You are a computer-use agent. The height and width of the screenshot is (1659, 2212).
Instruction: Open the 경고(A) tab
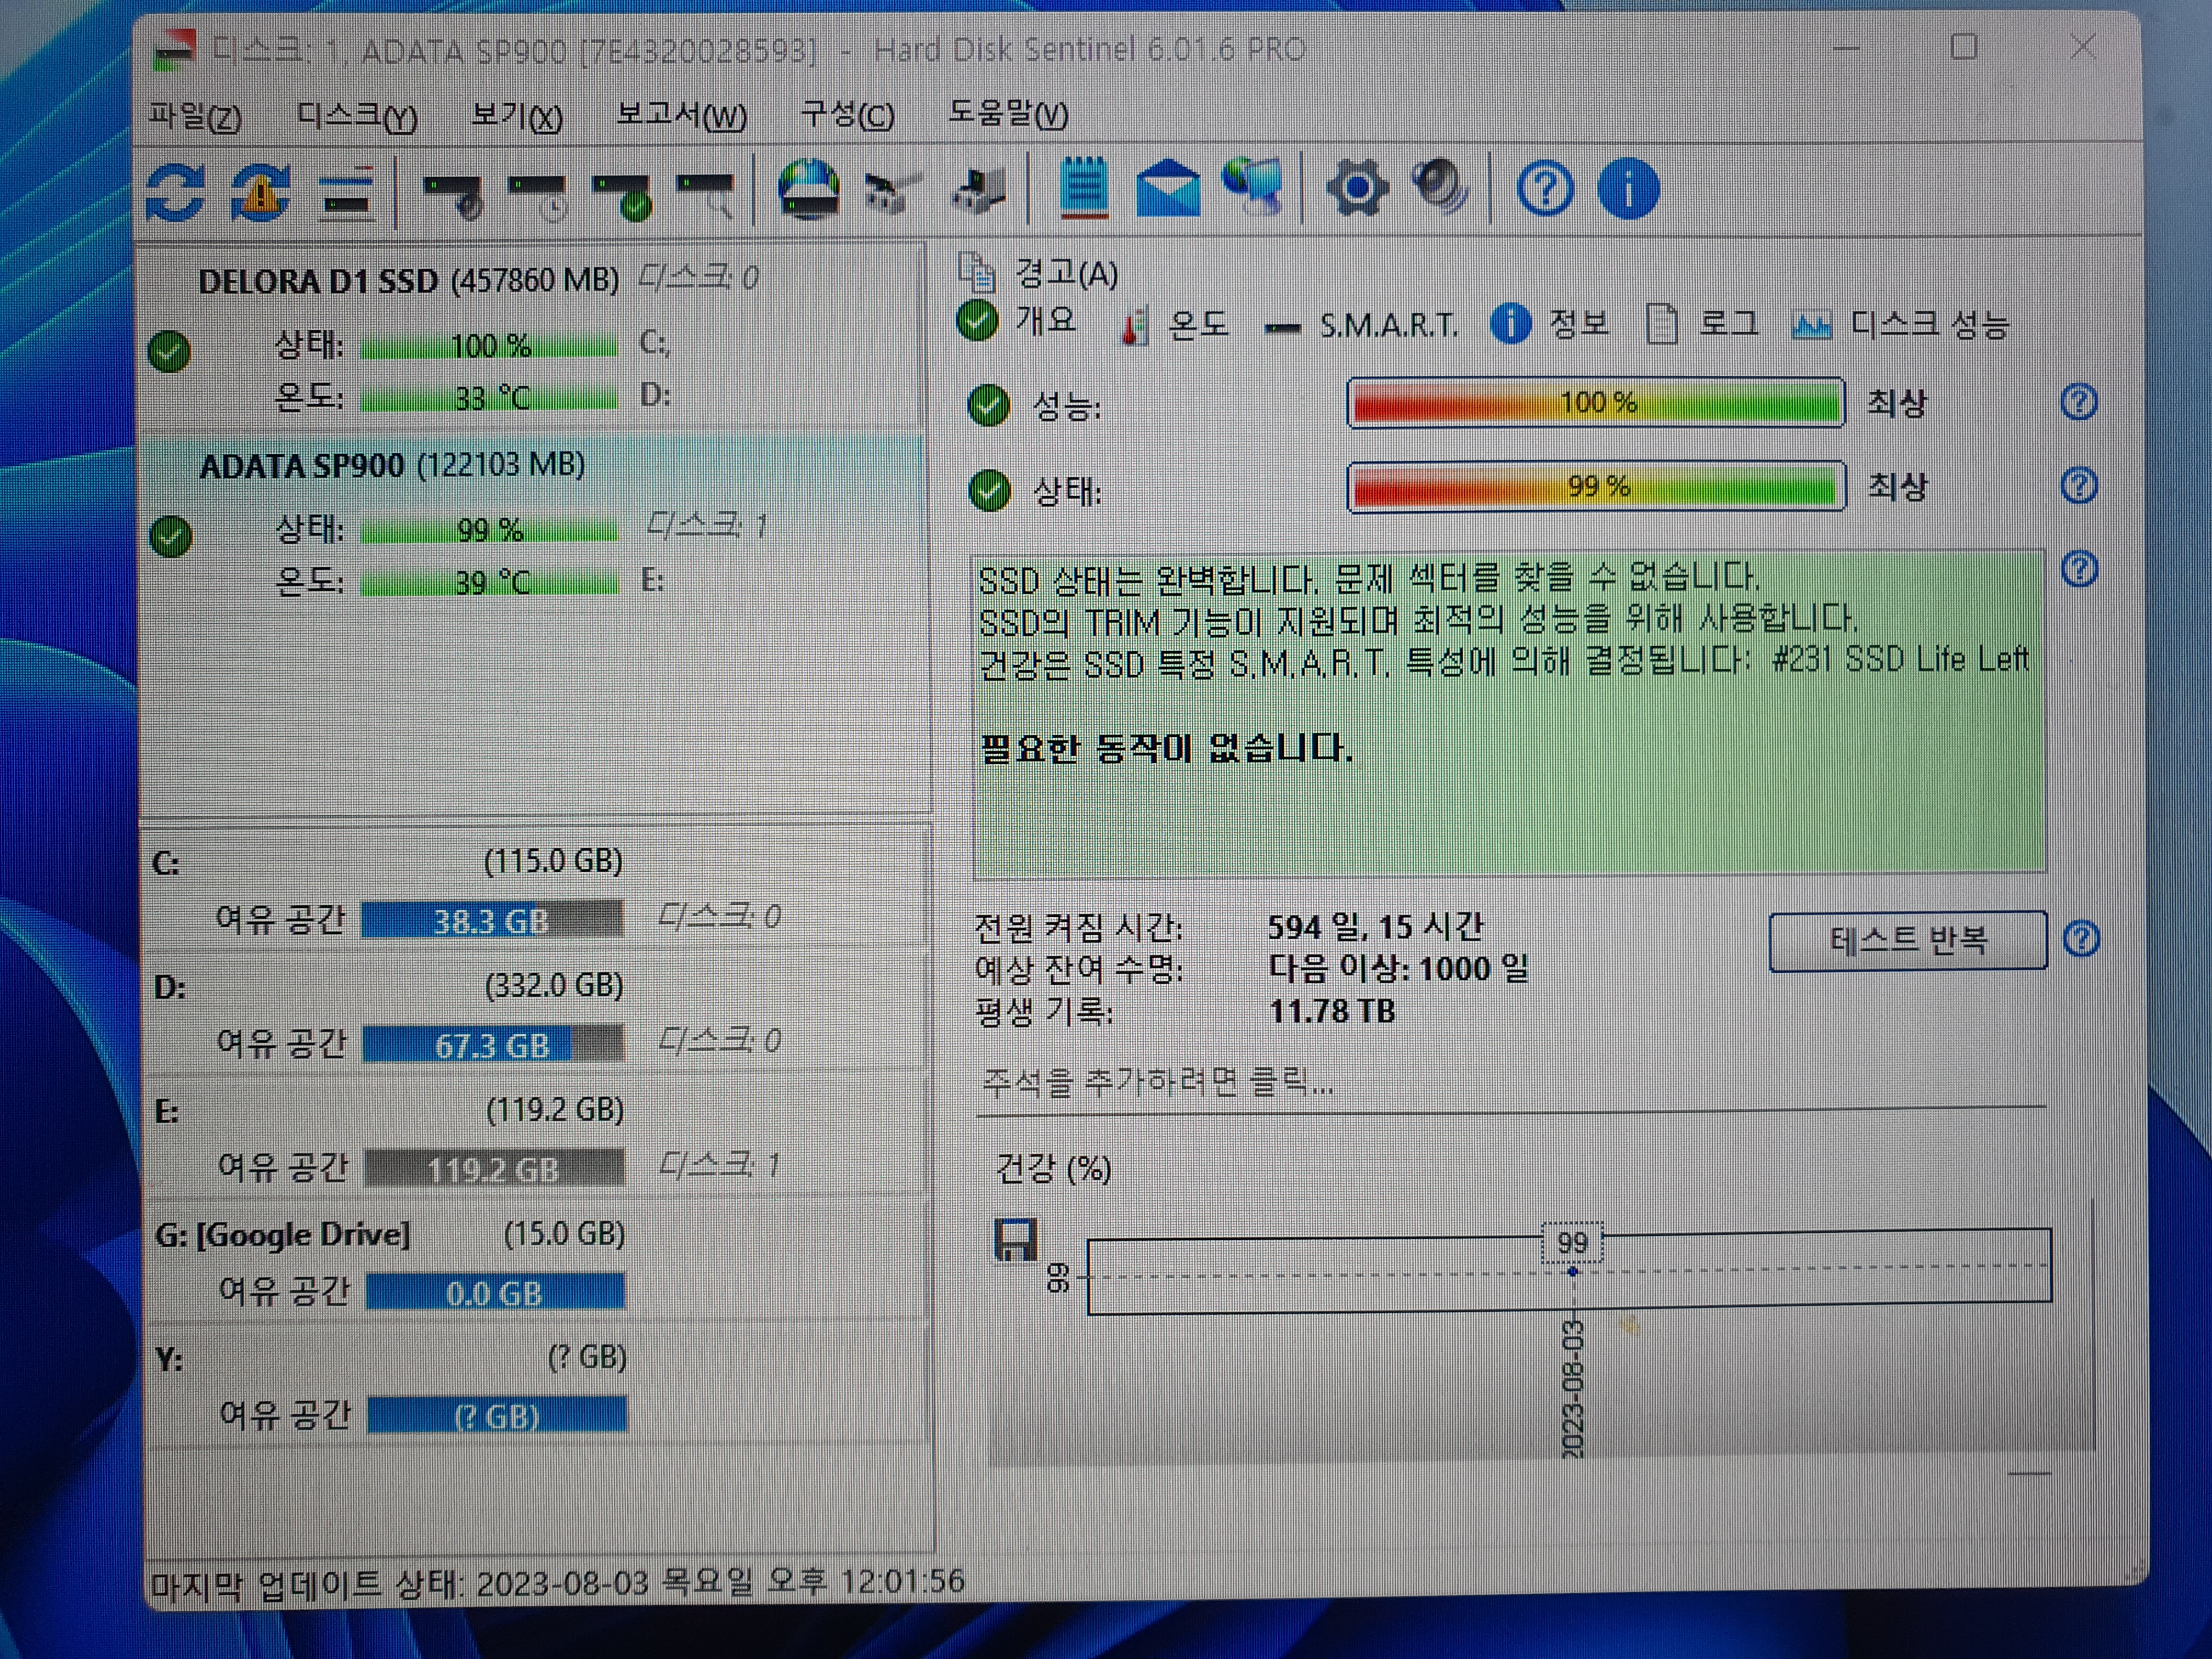coord(1066,273)
